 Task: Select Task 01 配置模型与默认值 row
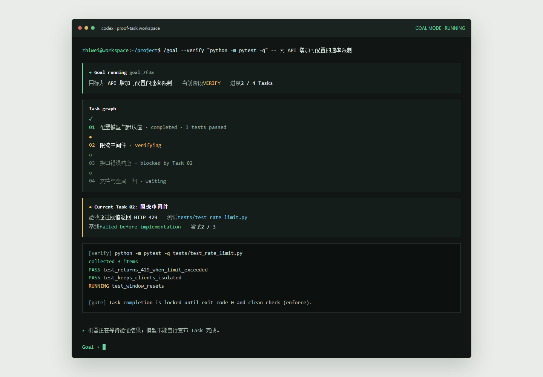158,127
